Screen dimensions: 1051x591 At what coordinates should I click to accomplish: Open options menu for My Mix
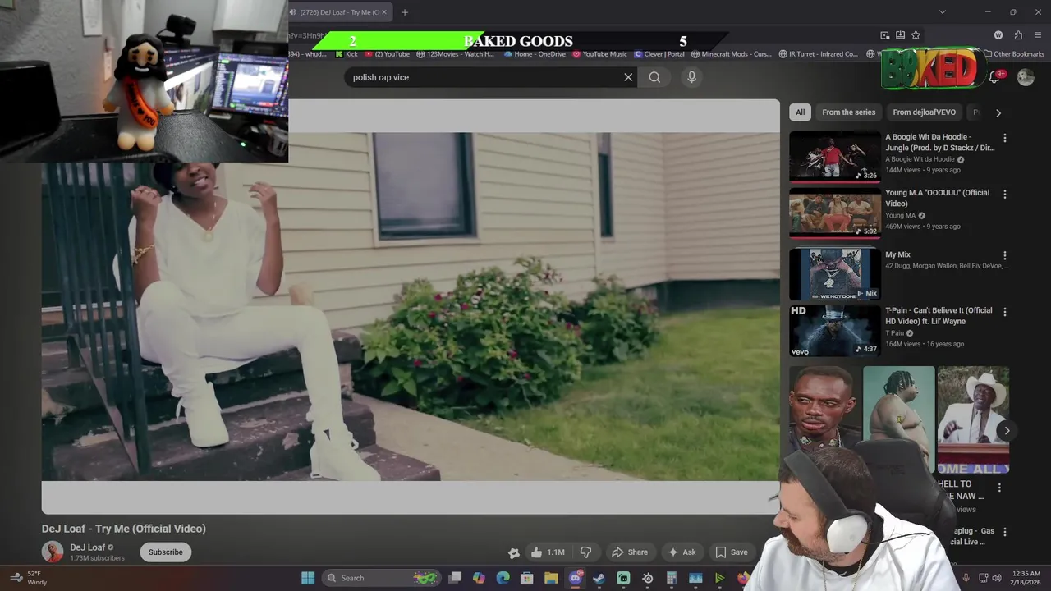click(1004, 256)
